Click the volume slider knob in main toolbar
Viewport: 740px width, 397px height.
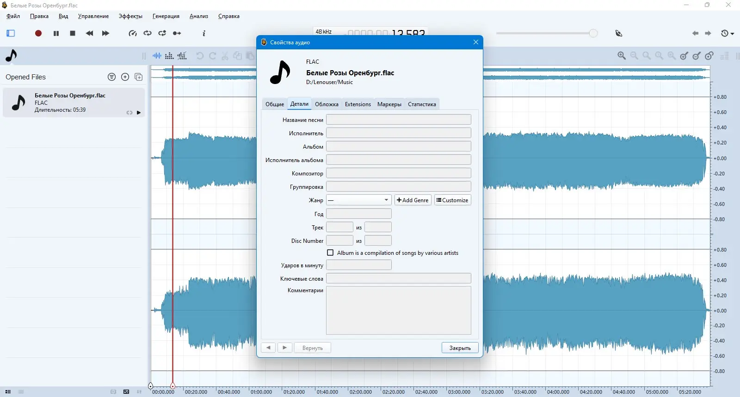click(593, 33)
